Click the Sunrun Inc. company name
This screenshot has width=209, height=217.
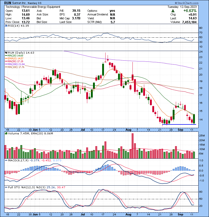tap(19, 3)
